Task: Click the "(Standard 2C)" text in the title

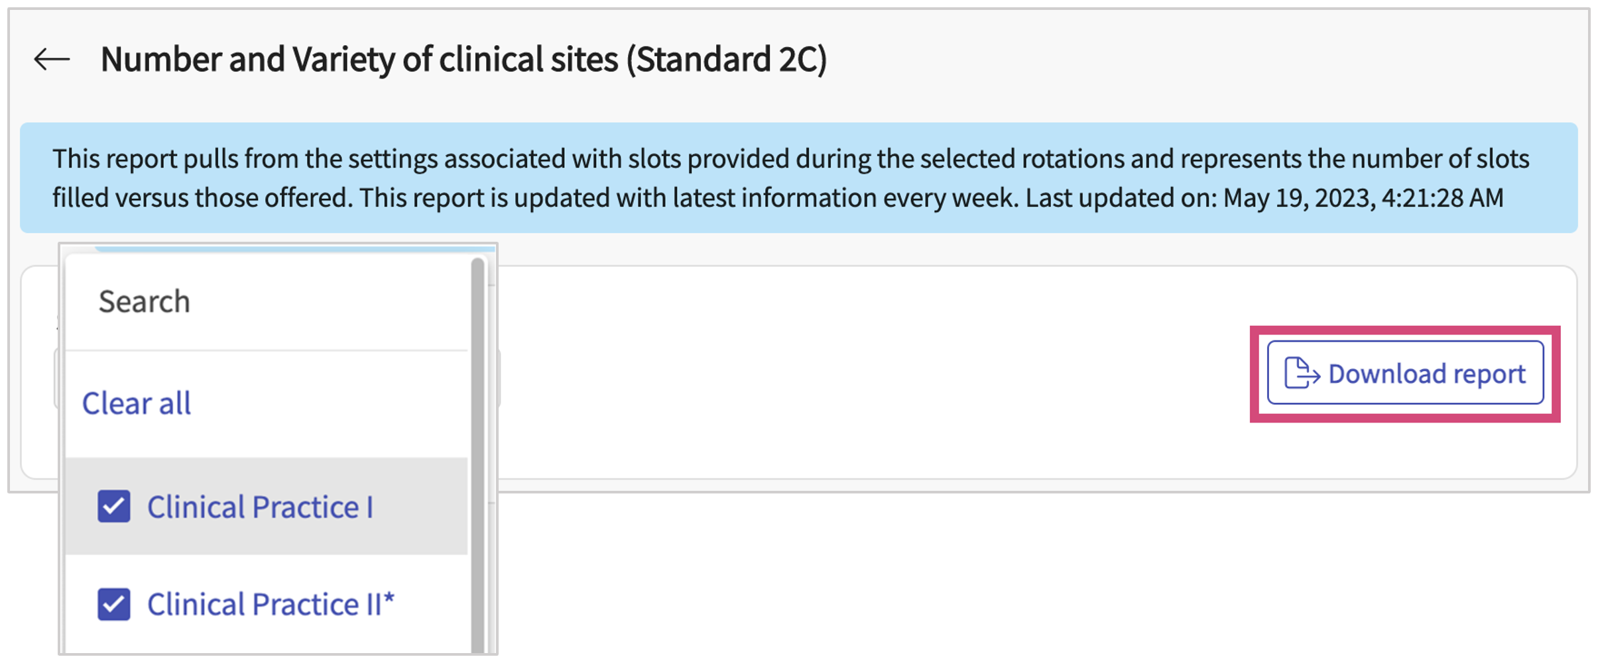Action: [727, 60]
